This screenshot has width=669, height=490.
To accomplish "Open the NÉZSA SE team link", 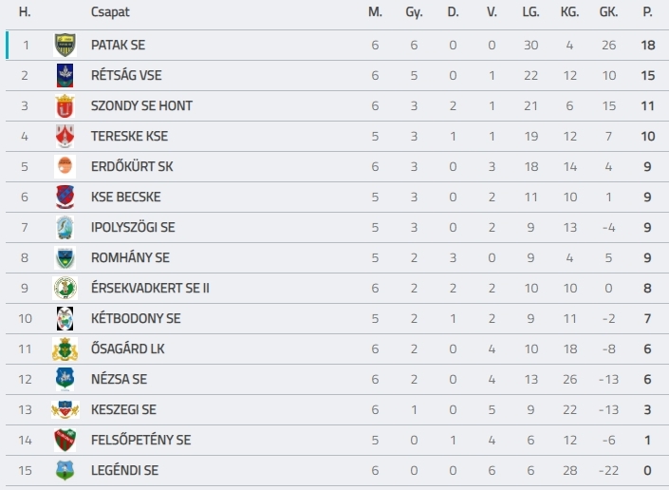I will click(x=119, y=379).
